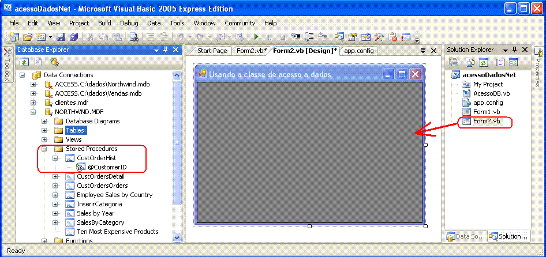
Task: Open the Project menu
Action: pos(79,23)
